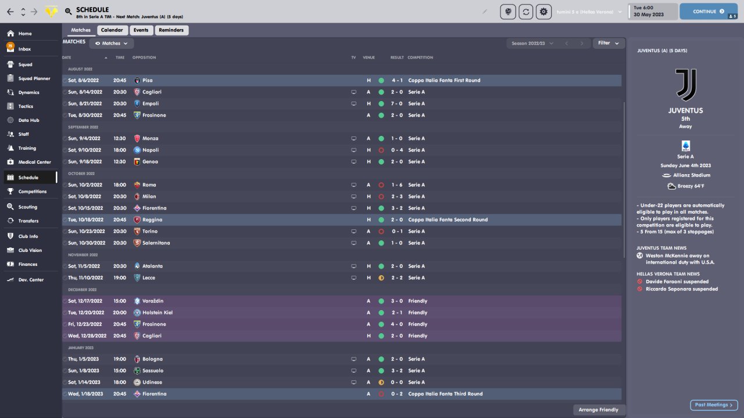Expand the Matches view dropdown
Screen dimensions: 744x418
(112, 43)
